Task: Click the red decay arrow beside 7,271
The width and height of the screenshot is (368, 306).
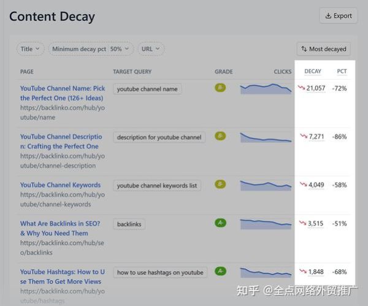Action: point(304,136)
